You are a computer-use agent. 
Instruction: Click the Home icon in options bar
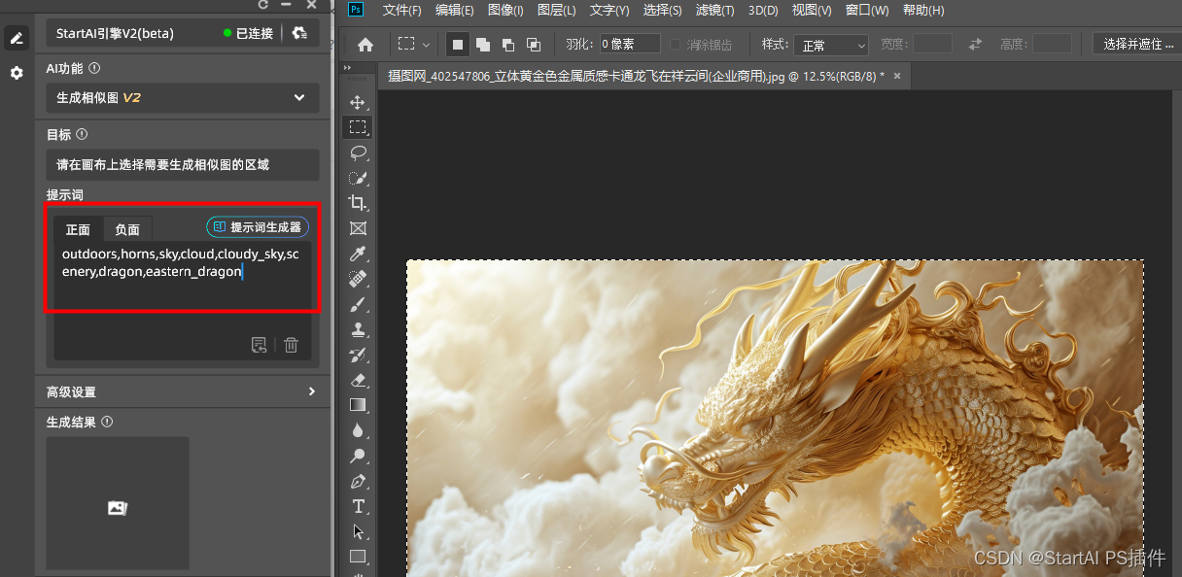365,45
